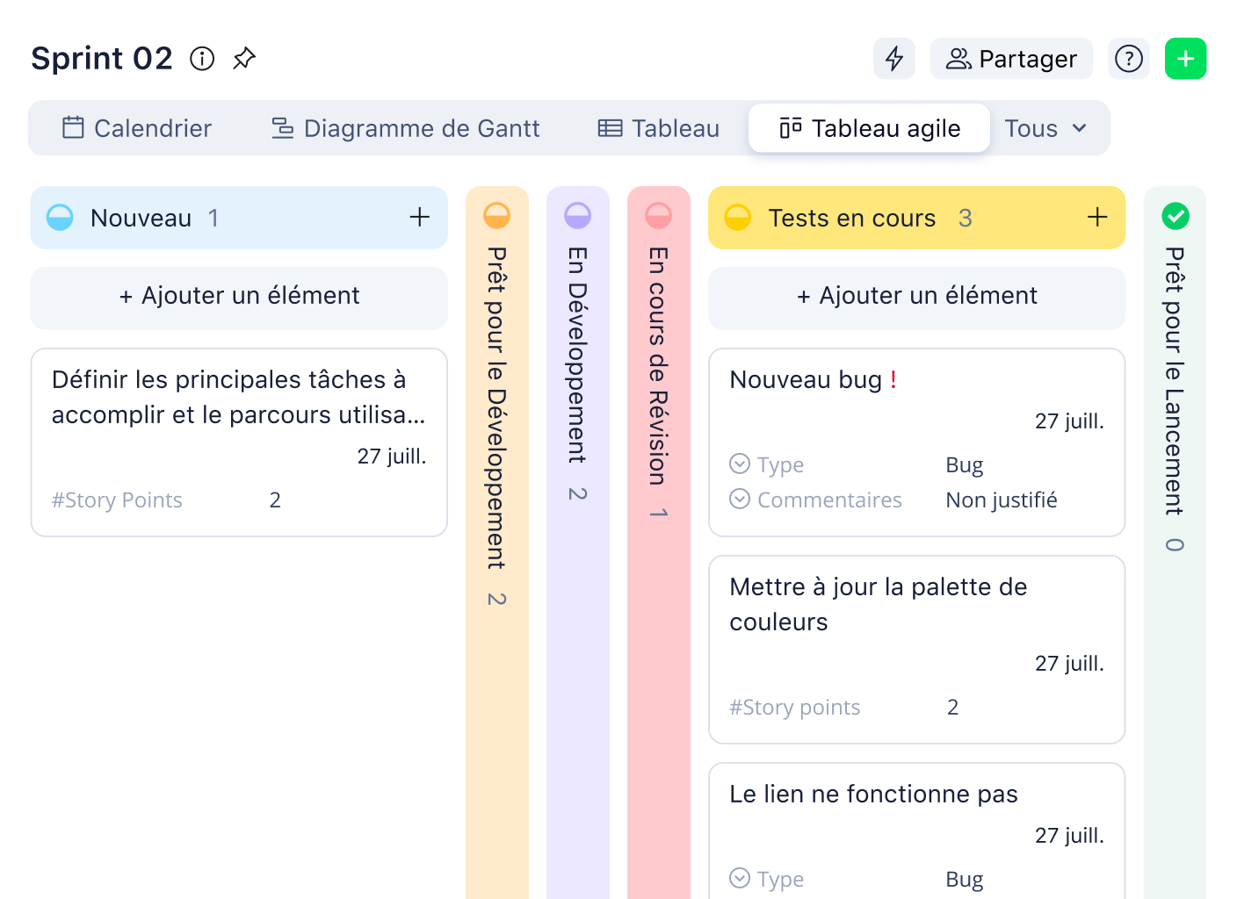This screenshot has height=899, width=1237.
Task: Click the Tableau agile board icon
Action: click(791, 128)
